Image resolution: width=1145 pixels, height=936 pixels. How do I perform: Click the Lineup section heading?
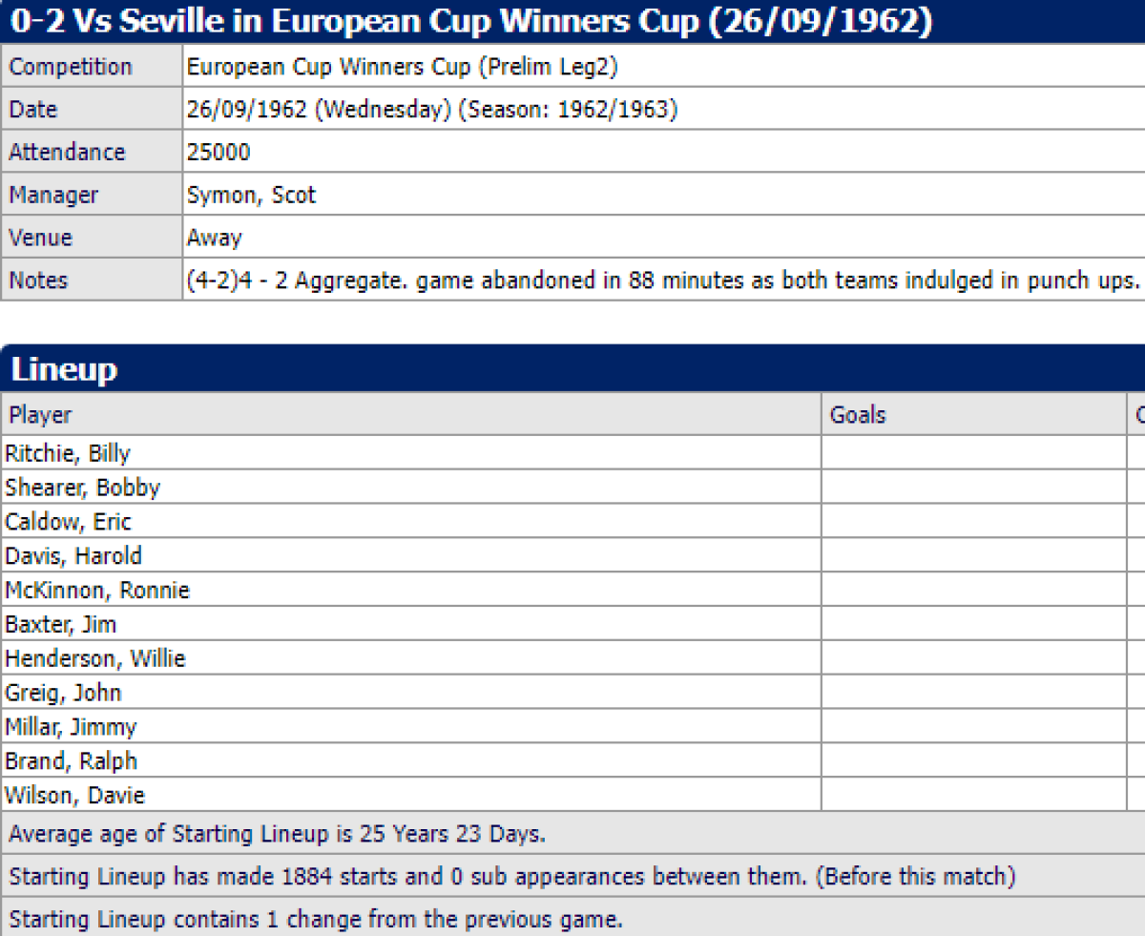(x=64, y=369)
